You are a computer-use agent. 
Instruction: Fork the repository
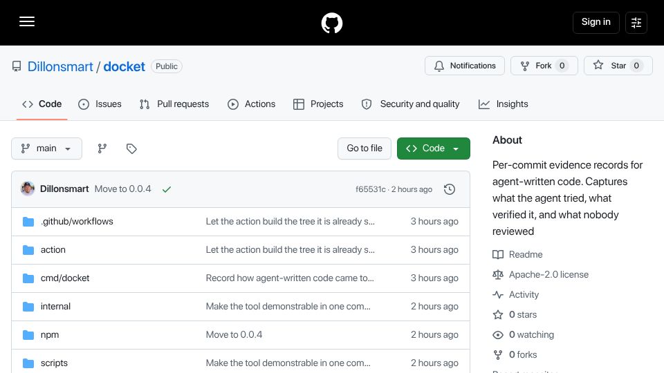pos(544,66)
